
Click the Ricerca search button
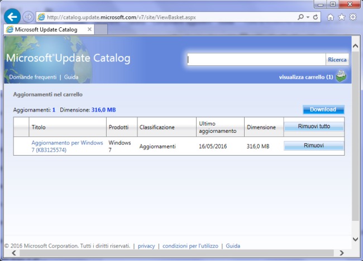coord(337,60)
